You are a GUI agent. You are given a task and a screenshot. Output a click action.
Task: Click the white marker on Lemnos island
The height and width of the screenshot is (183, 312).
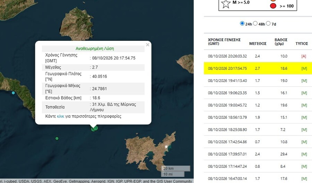[166, 147]
